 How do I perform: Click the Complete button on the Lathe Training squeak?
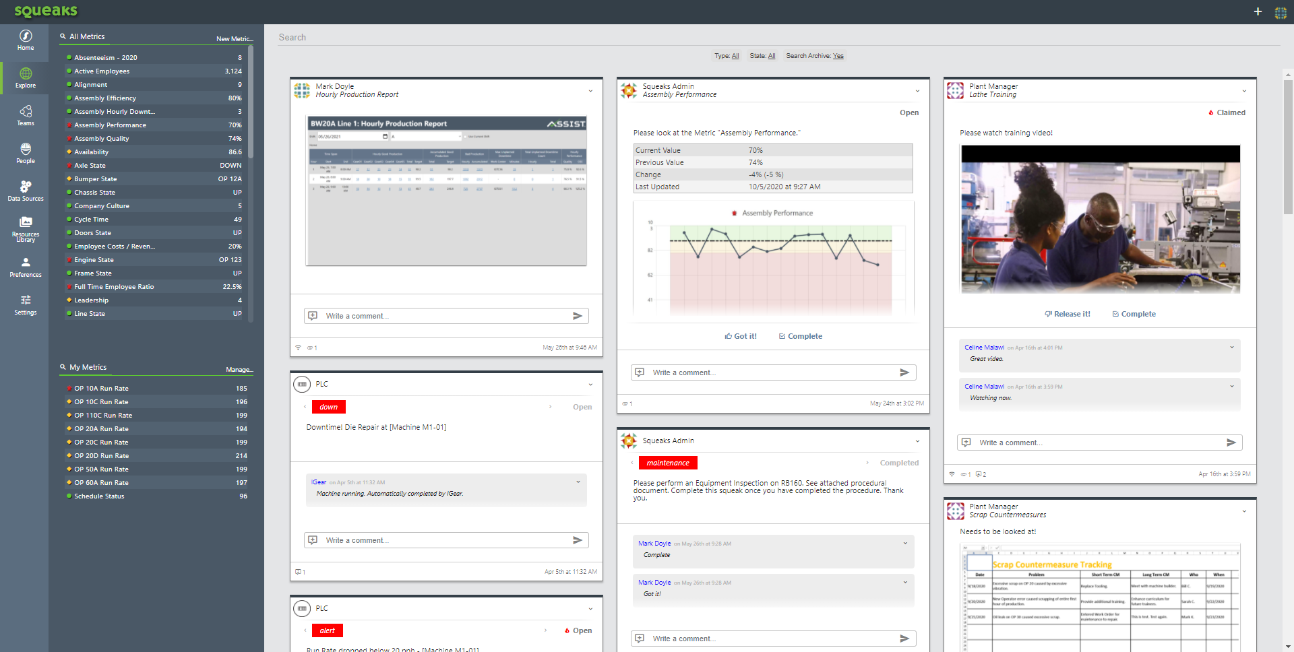(1134, 313)
